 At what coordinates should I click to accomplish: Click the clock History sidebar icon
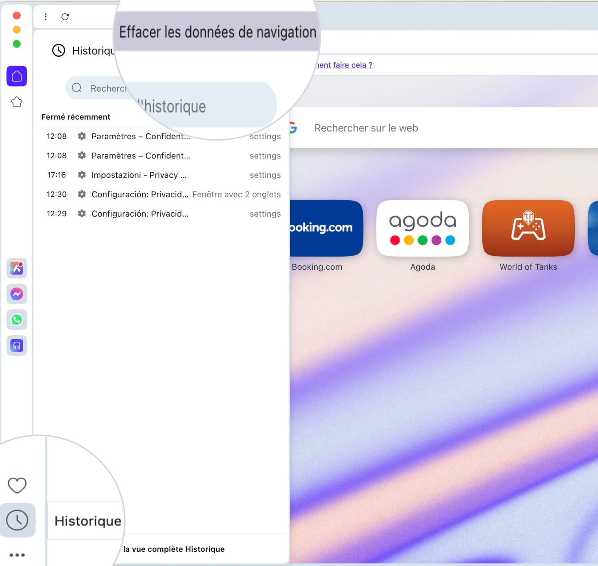point(17,520)
